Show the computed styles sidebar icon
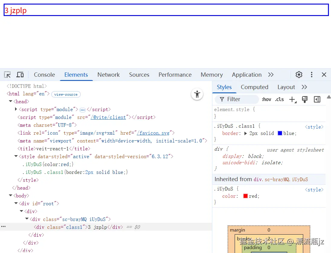Image resolution: width=331 pixels, height=253 pixels. click(317, 99)
